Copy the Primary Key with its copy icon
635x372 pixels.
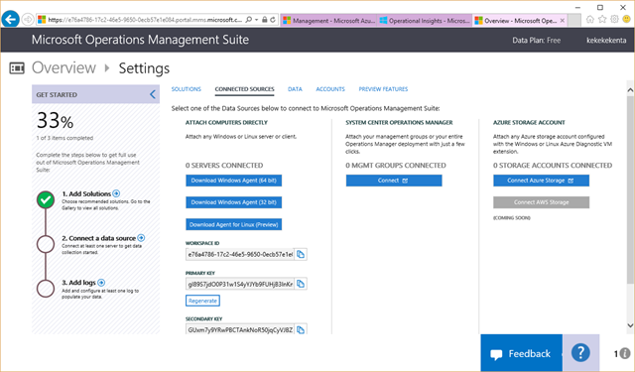[x=301, y=284]
